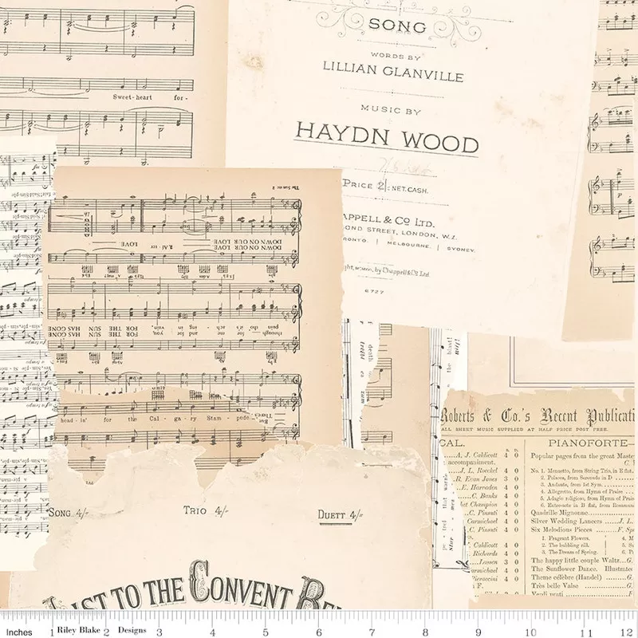Click the 'Designs' text on the ruler
This screenshot has width=638, height=638.
tap(132, 630)
